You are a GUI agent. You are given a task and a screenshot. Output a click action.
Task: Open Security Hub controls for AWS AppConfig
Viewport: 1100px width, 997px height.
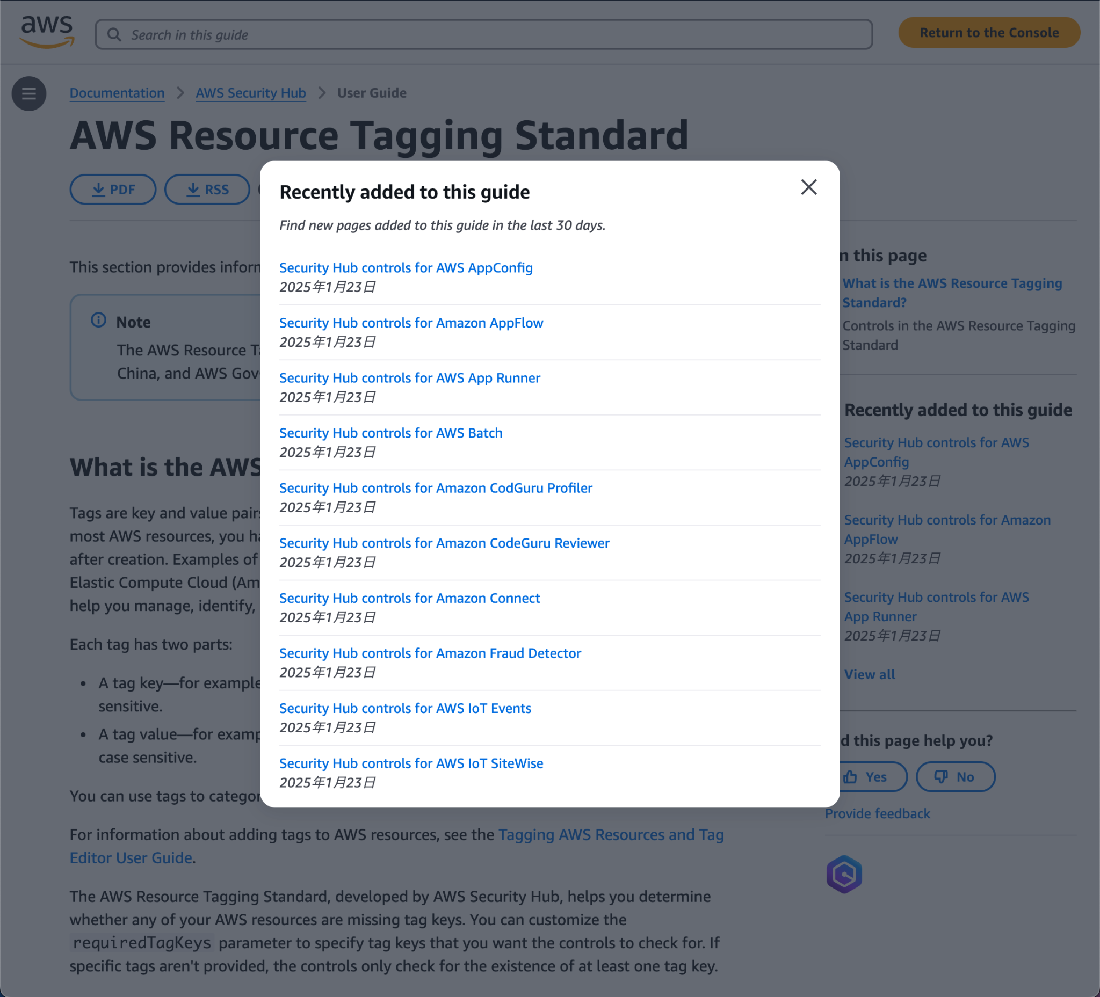406,268
